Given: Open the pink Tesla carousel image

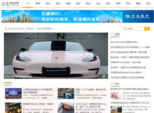Looking at the screenshot, I should tap(56, 55).
